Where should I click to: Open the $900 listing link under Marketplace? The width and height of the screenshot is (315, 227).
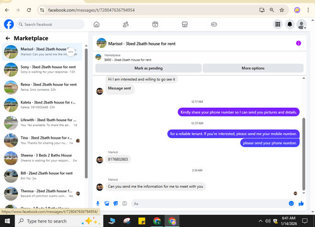[128, 60]
